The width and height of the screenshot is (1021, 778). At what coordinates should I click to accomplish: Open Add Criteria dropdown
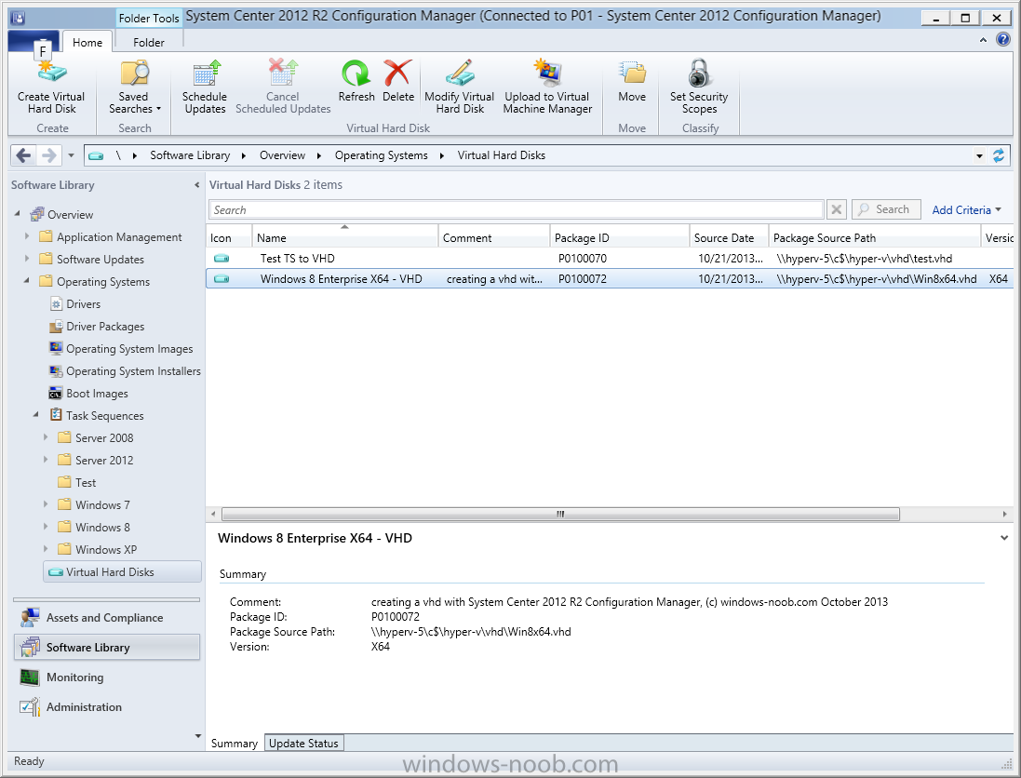click(966, 209)
